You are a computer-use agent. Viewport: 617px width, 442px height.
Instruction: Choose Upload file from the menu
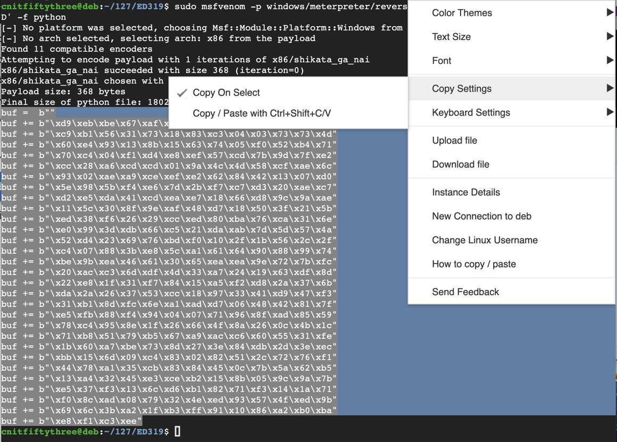pos(512,140)
